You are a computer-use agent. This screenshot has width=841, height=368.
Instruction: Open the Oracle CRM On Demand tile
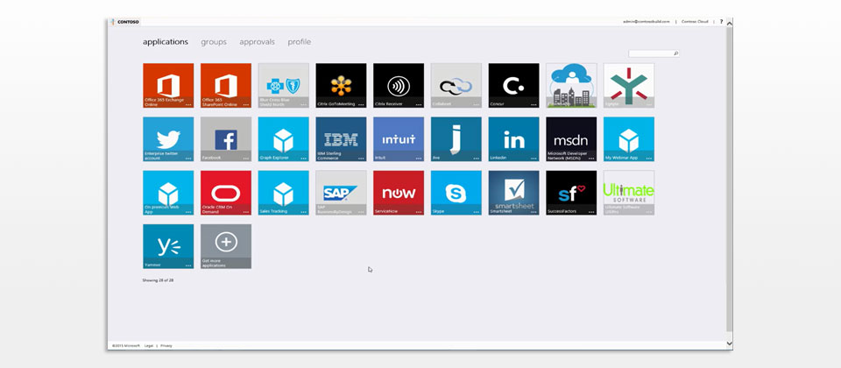(x=226, y=193)
